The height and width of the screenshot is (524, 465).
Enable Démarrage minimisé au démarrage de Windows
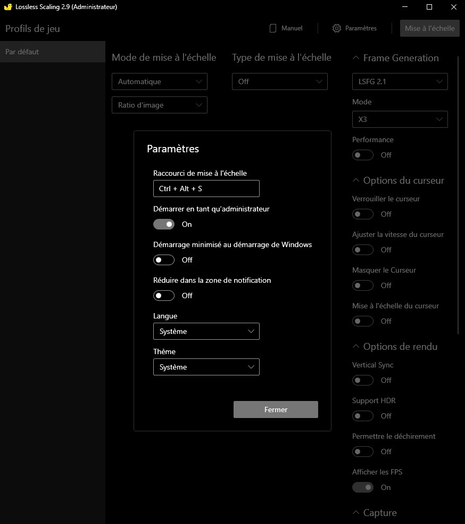[x=164, y=260]
